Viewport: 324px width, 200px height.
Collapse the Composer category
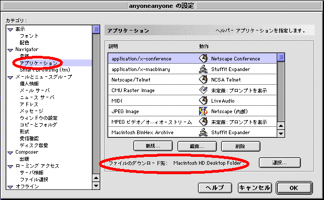coord(11,153)
